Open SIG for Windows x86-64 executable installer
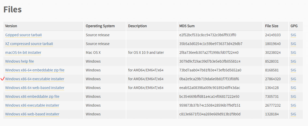The width and height of the screenshot is (308, 126). click(x=293, y=79)
